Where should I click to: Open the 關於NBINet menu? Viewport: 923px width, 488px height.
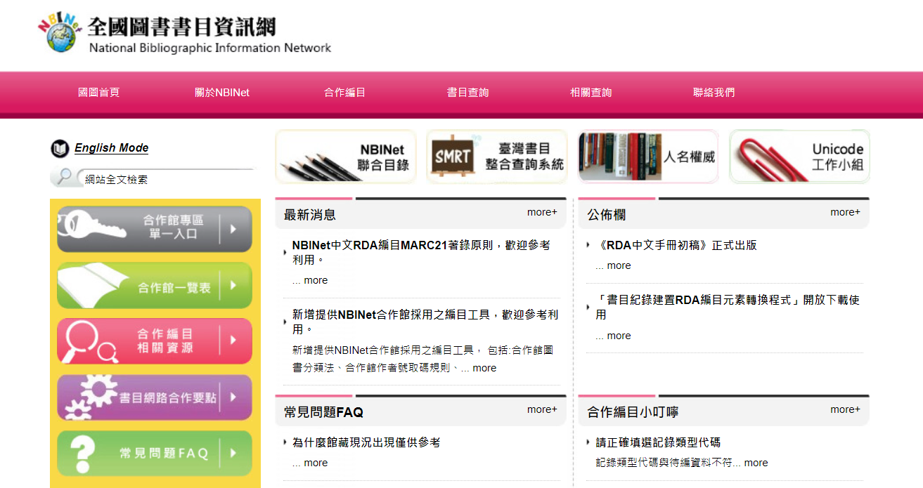pos(222,93)
